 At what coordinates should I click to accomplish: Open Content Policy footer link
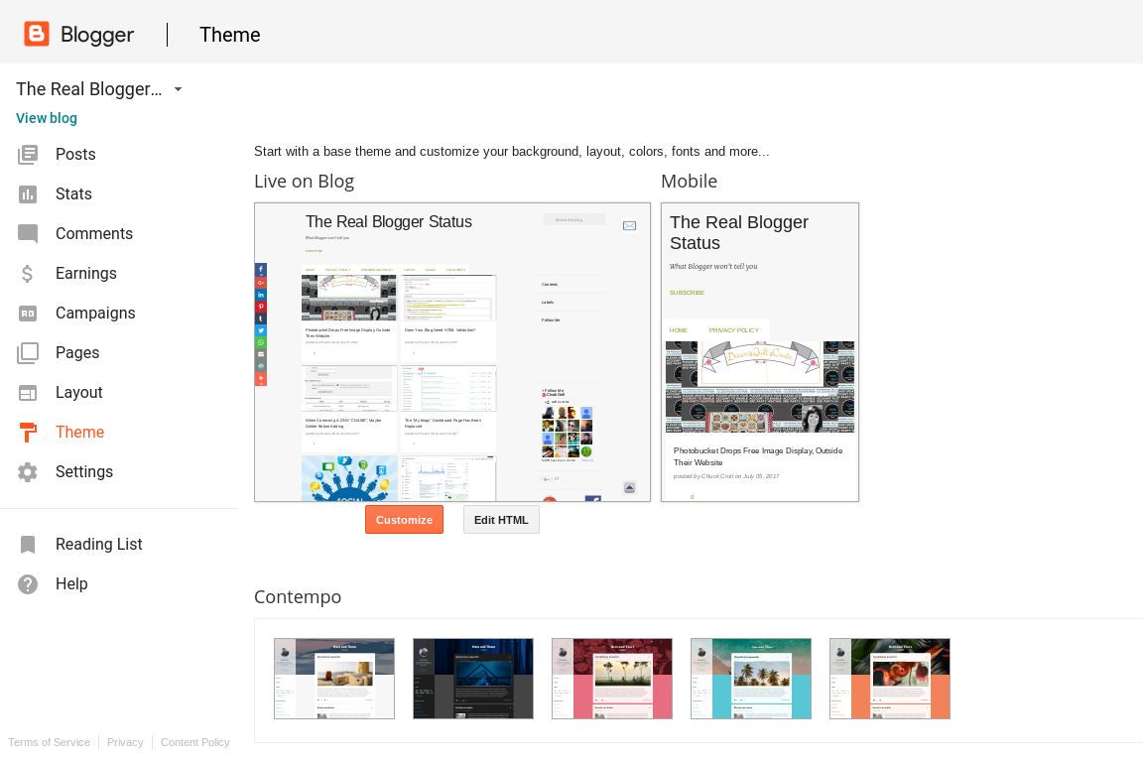[194, 742]
